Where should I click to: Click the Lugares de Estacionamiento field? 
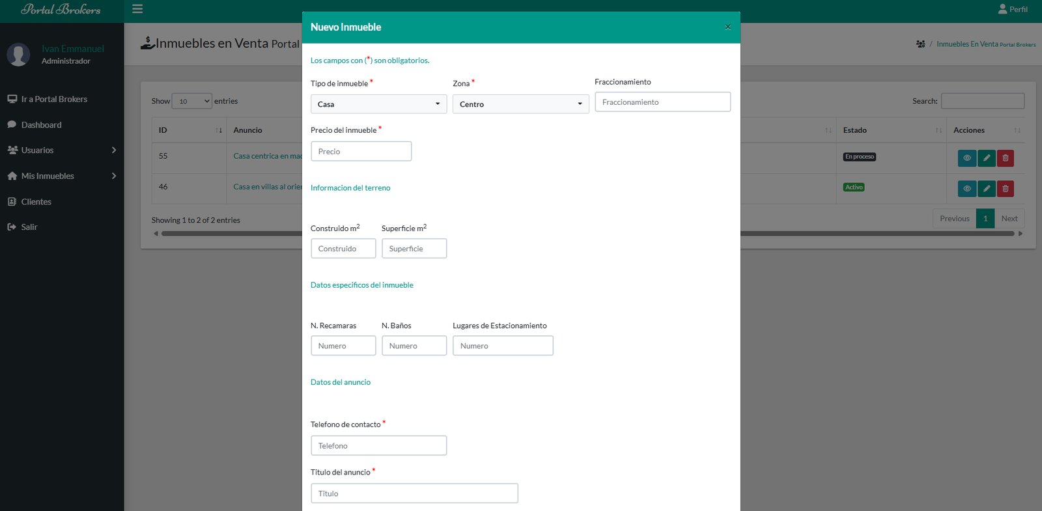tap(503, 346)
